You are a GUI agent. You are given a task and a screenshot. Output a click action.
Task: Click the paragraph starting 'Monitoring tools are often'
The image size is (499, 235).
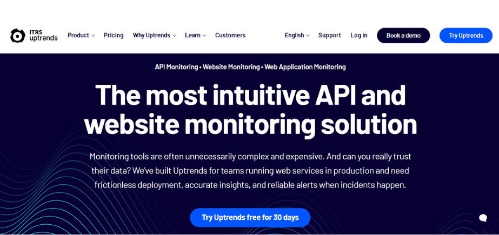250,171
